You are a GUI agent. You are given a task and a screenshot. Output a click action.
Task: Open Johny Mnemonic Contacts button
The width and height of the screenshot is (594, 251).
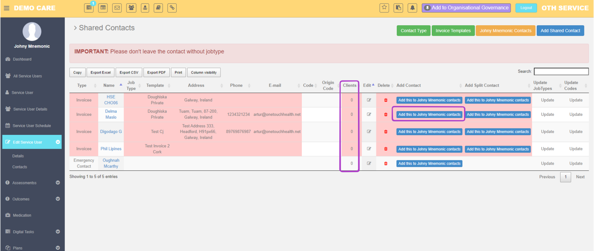point(505,31)
